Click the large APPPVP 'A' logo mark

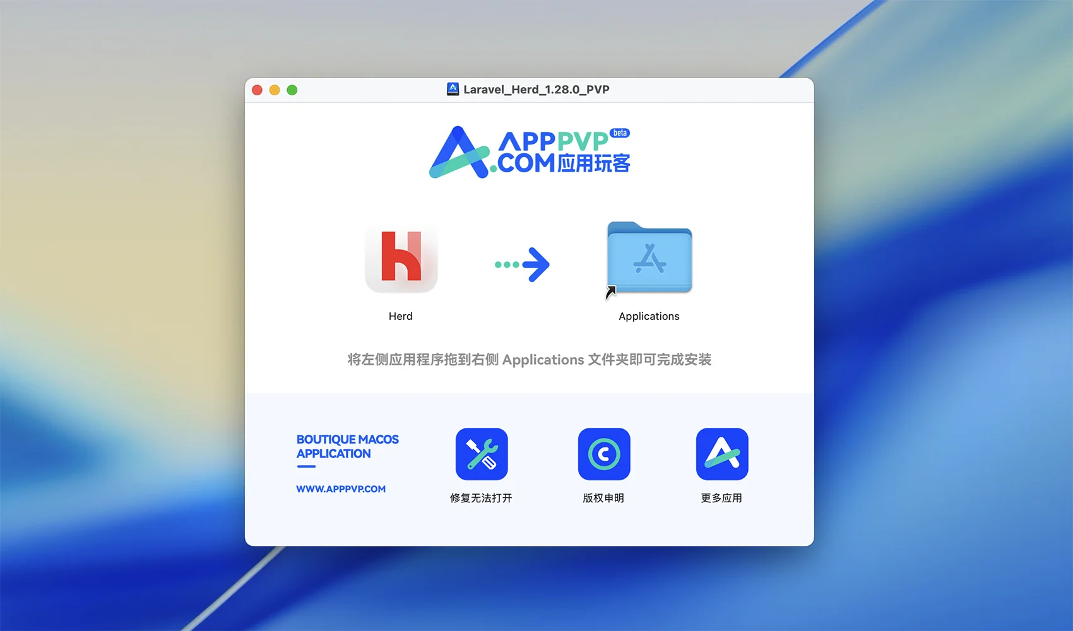(x=459, y=153)
